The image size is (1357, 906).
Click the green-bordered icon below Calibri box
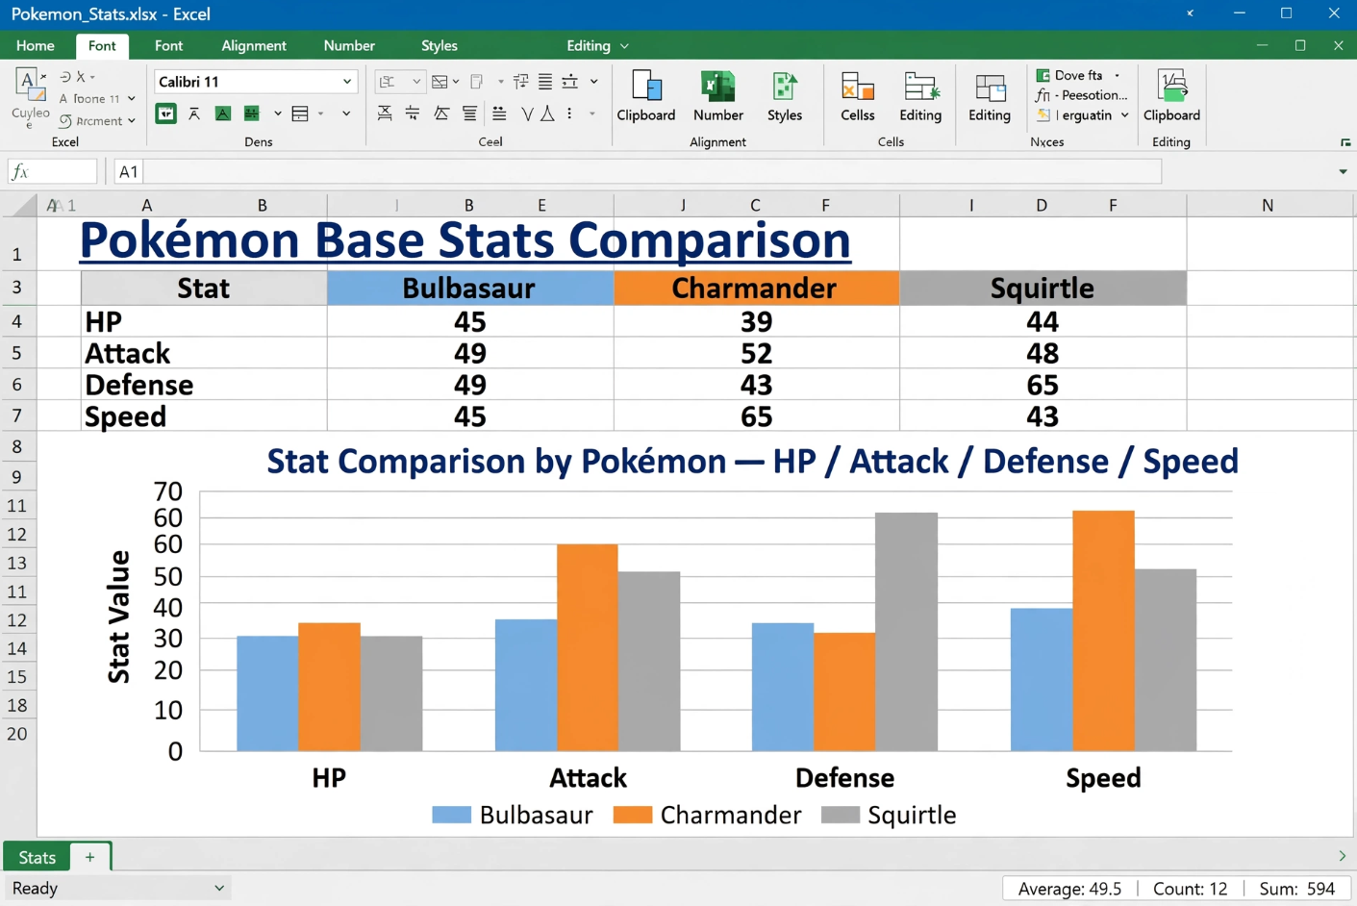pos(165,114)
